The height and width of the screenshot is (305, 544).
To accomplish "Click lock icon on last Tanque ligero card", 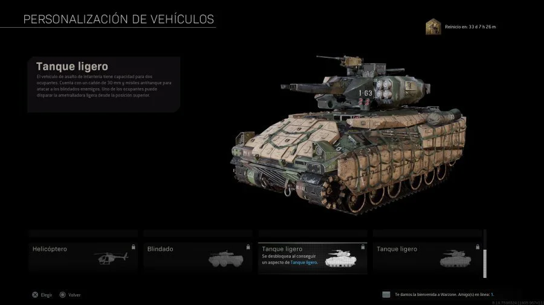I will (478, 247).
